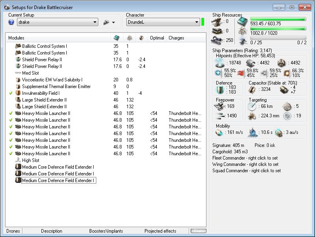Open the Description tab

[x=52, y=231]
